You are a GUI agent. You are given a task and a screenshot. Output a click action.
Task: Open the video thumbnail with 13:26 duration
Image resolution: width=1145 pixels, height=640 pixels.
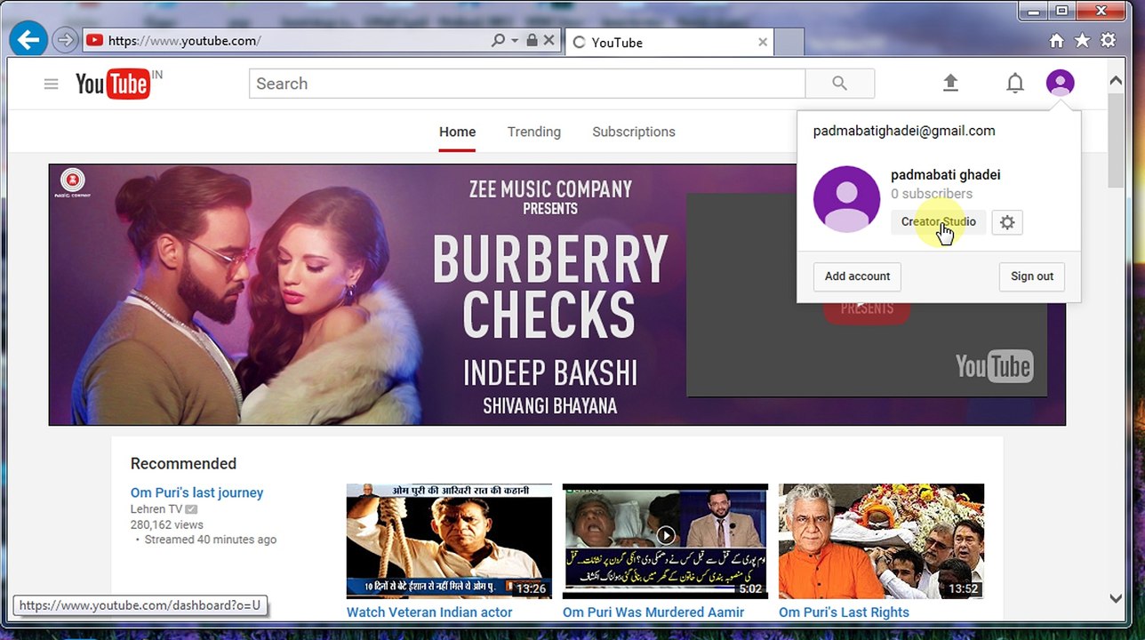(449, 541)
